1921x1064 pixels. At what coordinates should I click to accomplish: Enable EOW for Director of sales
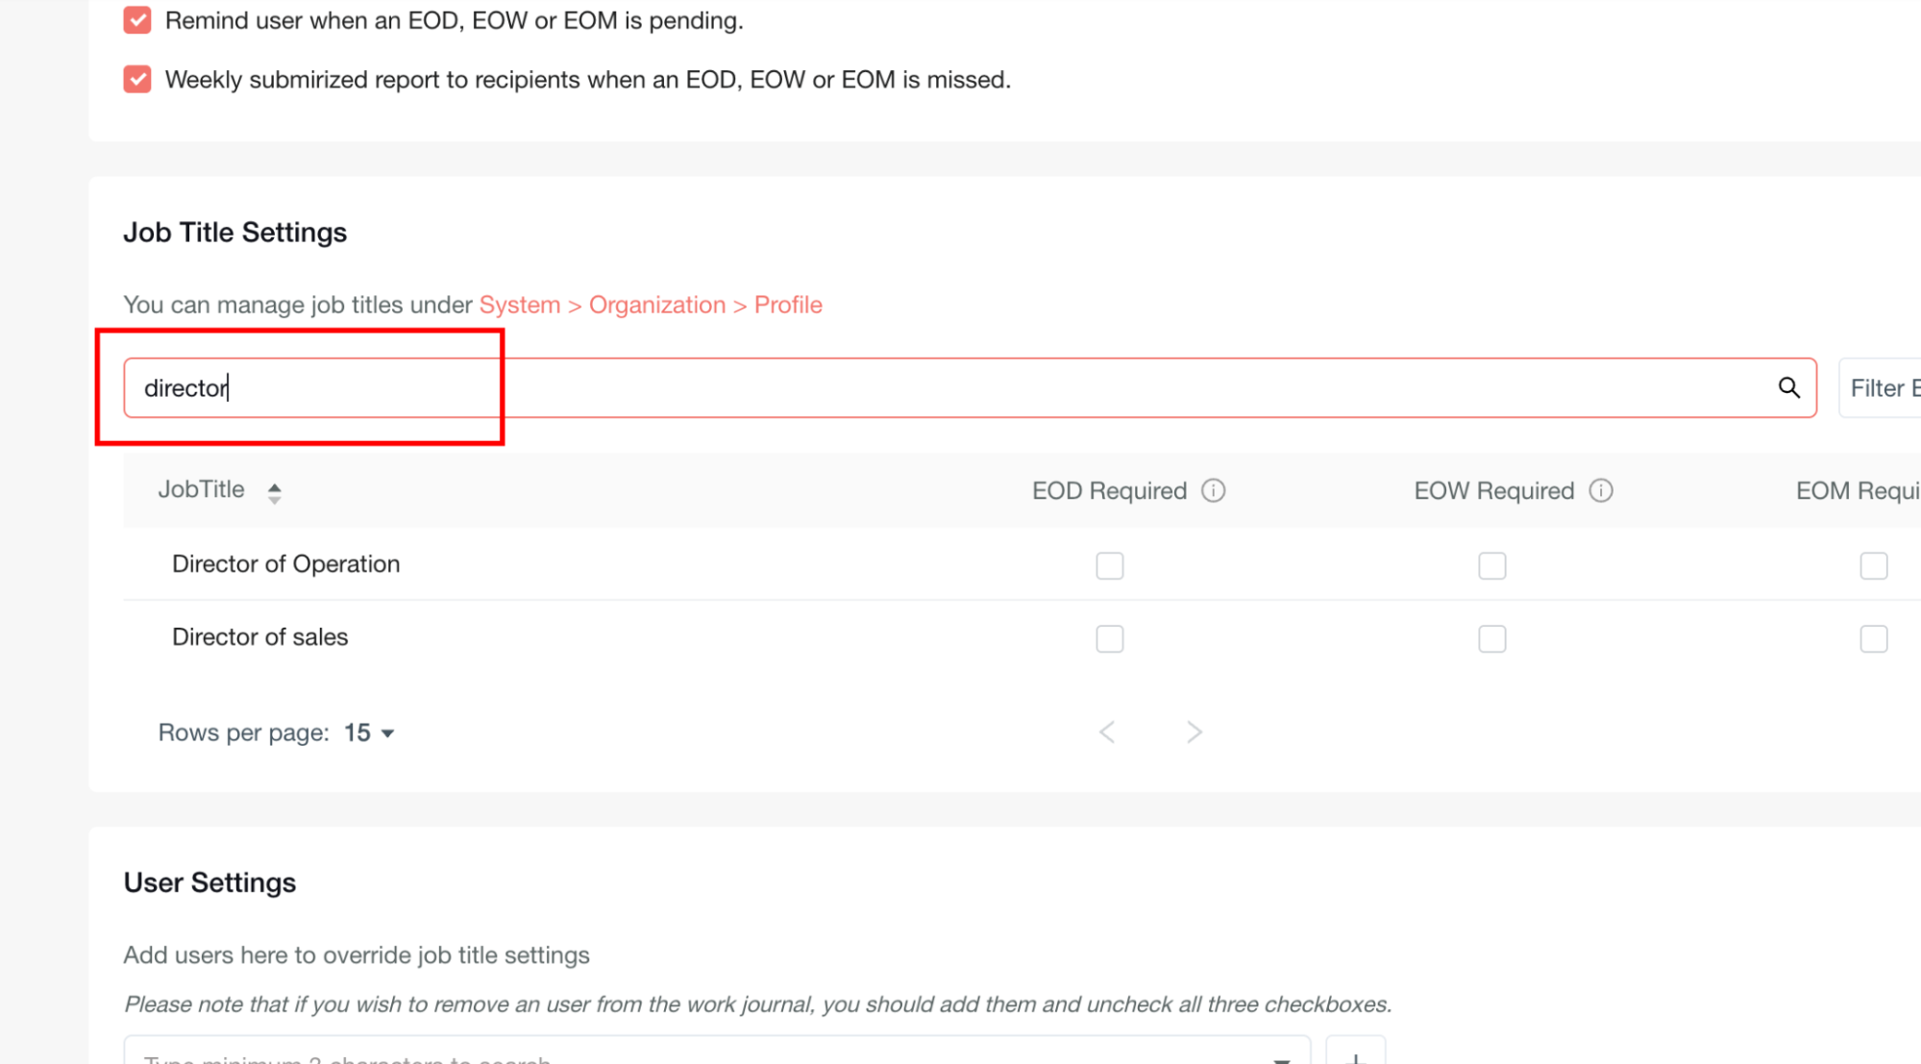[x=1491, y=639]
